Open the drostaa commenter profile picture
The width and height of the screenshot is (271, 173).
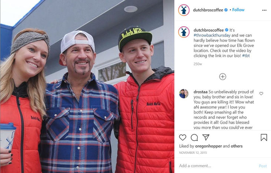click(184, 94)
